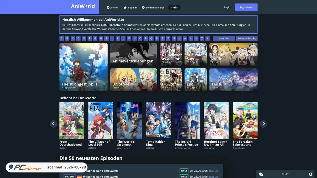Filter animes by letter E
The image size is (317, 178).
84,38
